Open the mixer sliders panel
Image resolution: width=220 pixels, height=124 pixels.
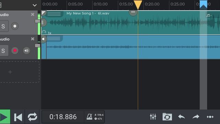point(153,117)
